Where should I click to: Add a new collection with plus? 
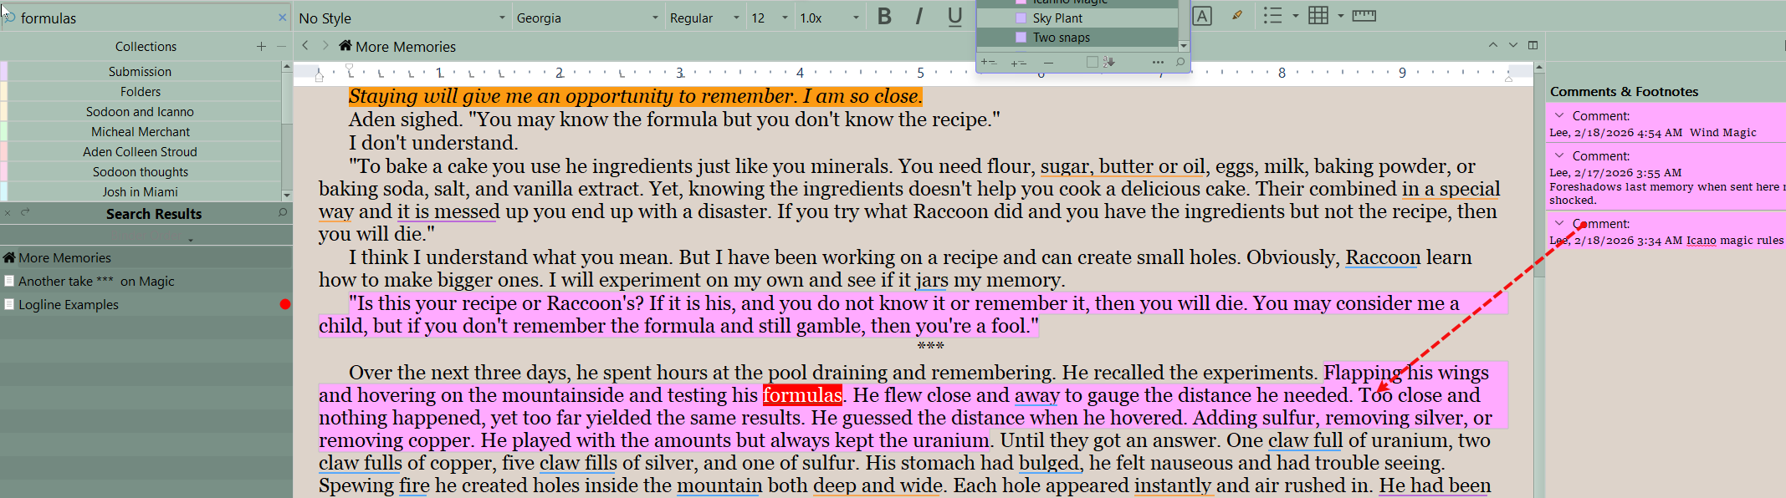point(261,47)
